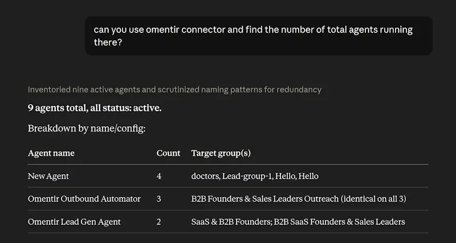Click the "(identical on all 3)" note

pyautogui.click(x=373, y=199)
